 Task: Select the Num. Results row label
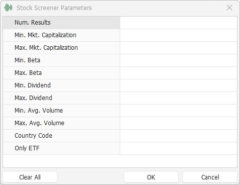click(33, 23)
